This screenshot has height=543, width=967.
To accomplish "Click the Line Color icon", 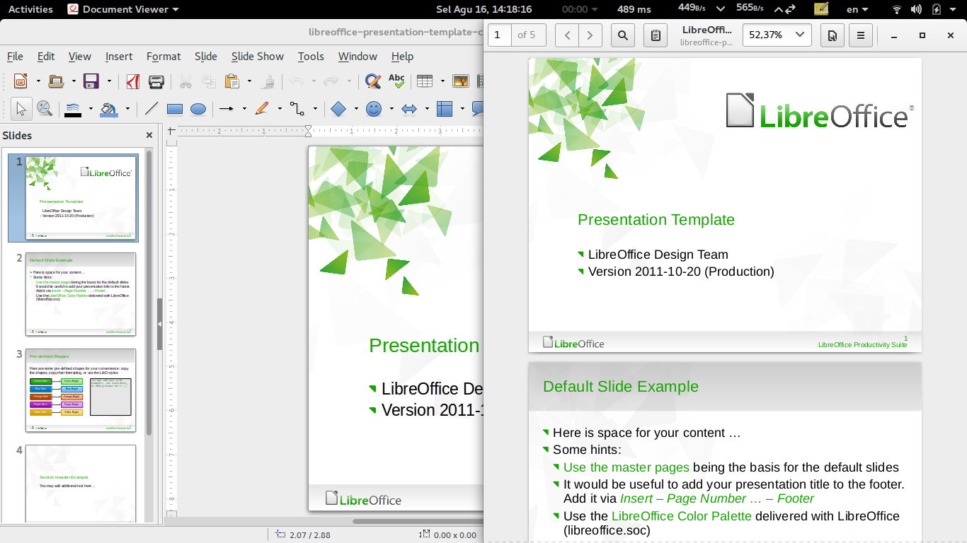I will pos(73,109).
